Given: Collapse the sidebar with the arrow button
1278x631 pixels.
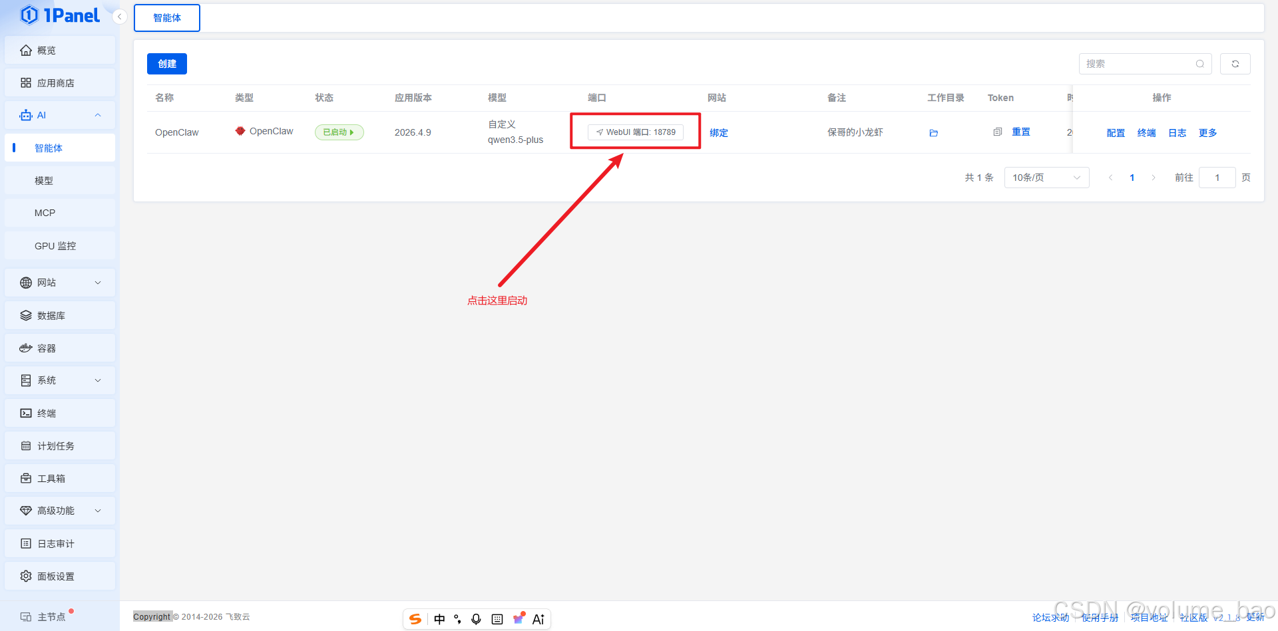Looking at the screenshot, I should click(x=120, y=17).
